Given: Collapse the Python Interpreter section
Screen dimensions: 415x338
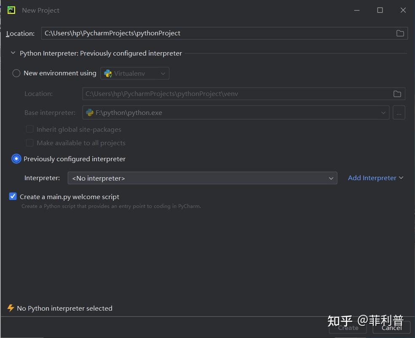Looking at the screenshot, I should point(13,53).
